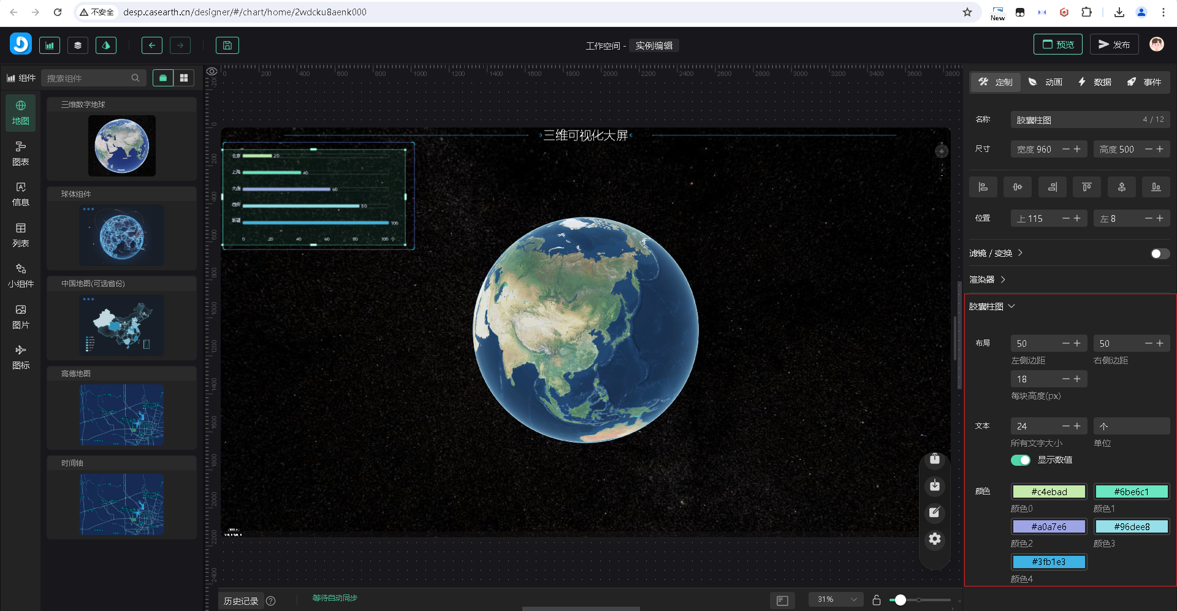Open the layers panel icon
This screenshot has width=1177, height=611.
78,45
